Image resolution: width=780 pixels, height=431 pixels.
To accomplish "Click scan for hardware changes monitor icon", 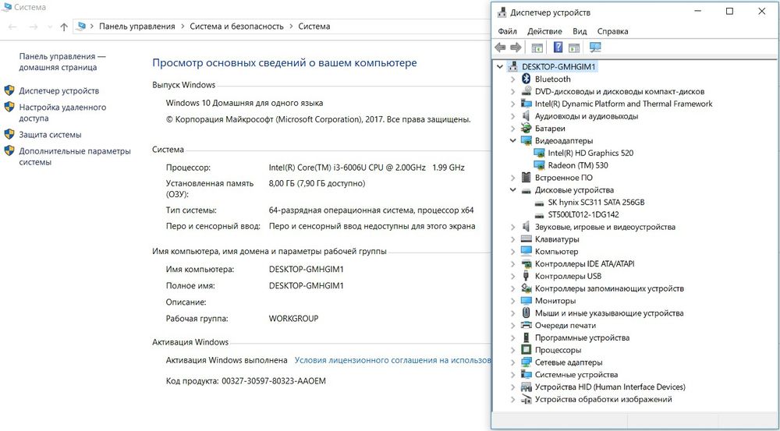I will (595, 48).
